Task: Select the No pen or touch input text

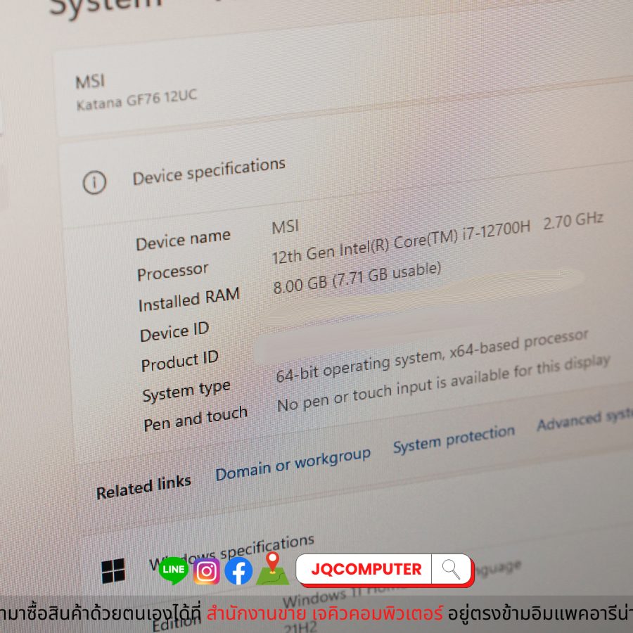Action: tap(444, 383)
